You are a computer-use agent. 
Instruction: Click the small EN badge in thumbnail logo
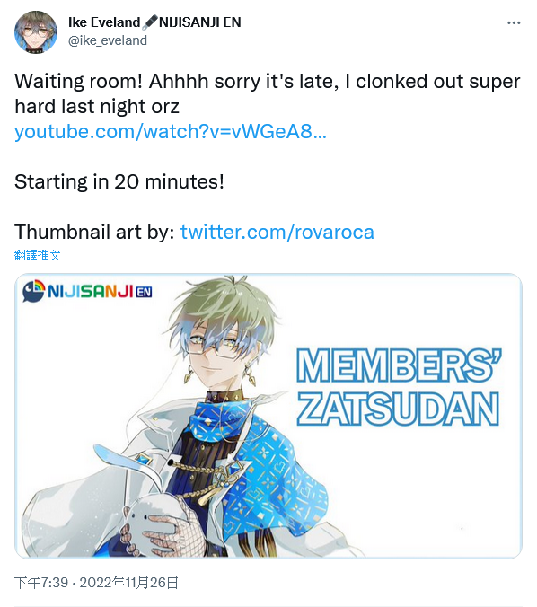pyautogui.click(x=144, y=292)
